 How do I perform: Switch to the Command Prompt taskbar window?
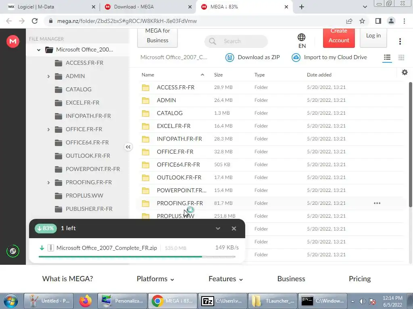(322, 301)
